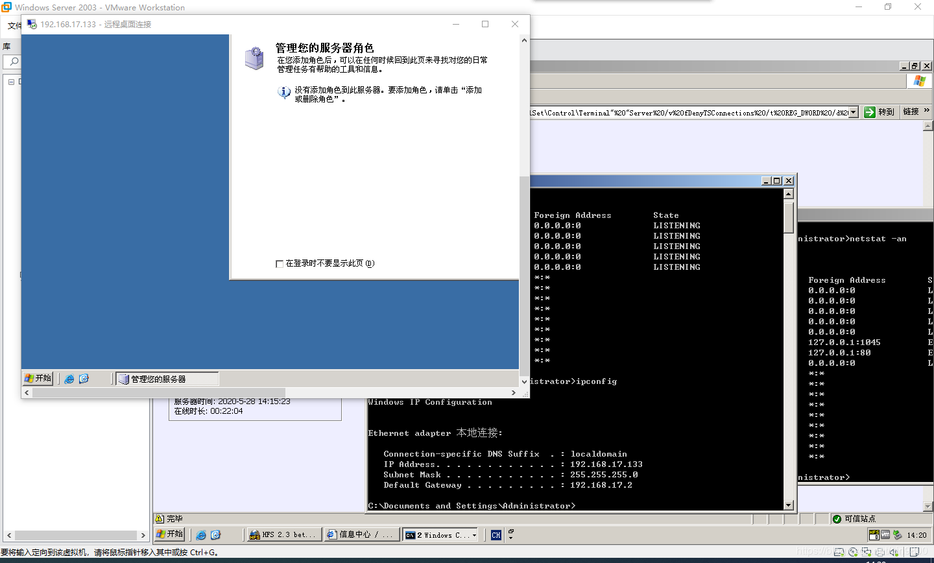Click the 'netstat -an' command text in the back console

coord(878,239)
